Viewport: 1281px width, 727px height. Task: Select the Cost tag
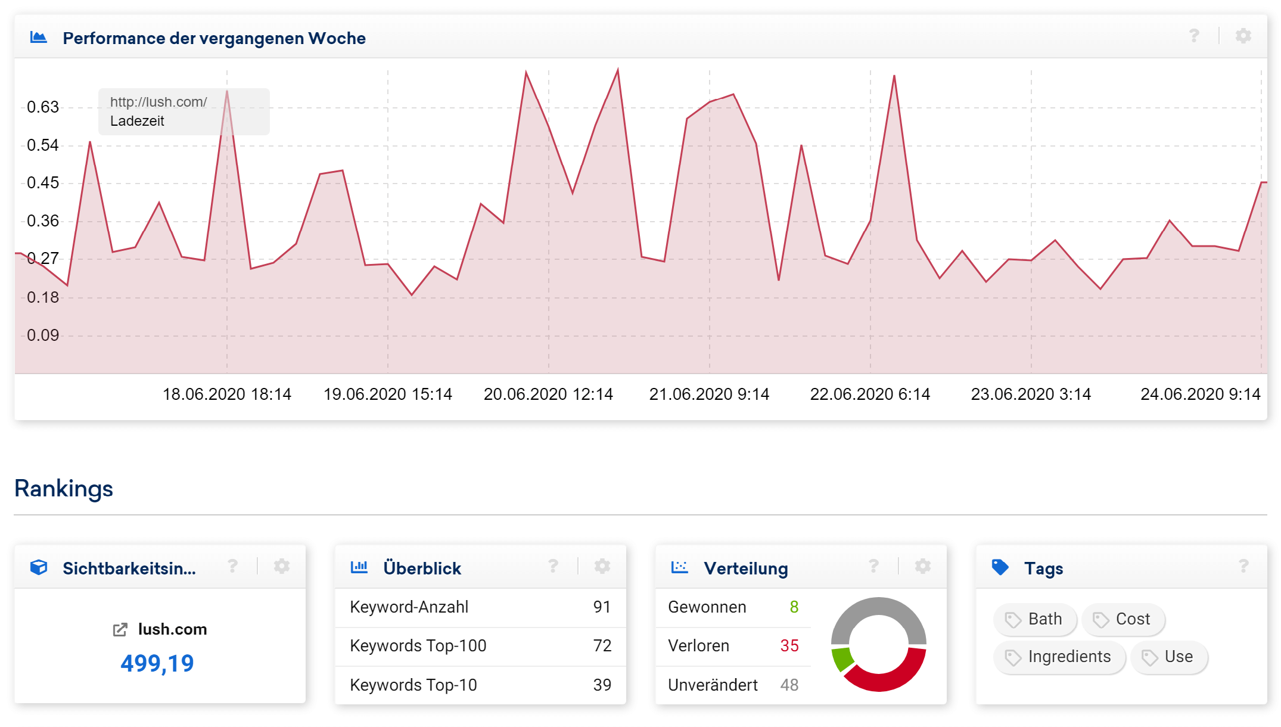[1124, 619]
